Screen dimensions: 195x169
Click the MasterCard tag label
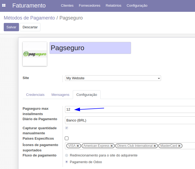(x=169, y=146)
